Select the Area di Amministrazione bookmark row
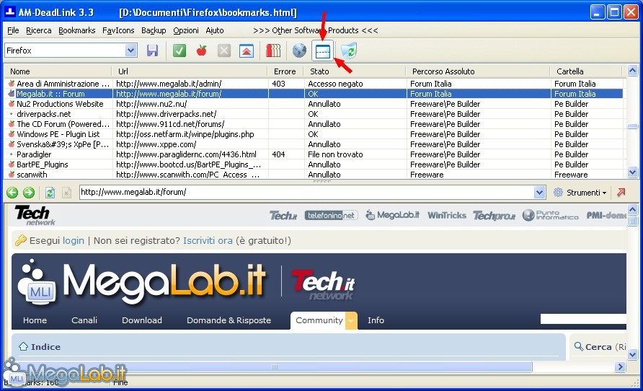643x391 pixels. pyautogui.click(x=314, y=84)
